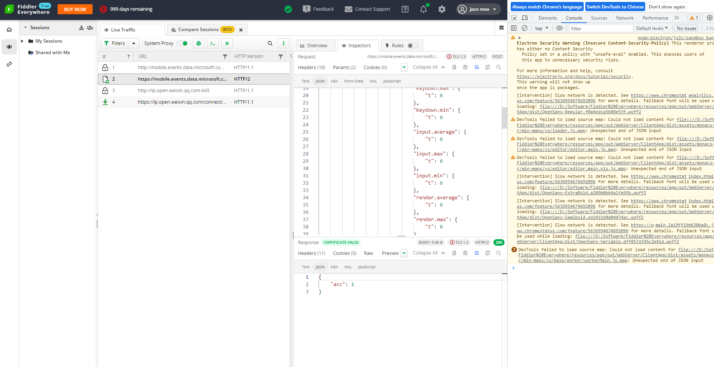Image resolution: width=714 pixels, height=367 pixels.
Task: Open Fiddler settings gear
Action: coord(442,9)
